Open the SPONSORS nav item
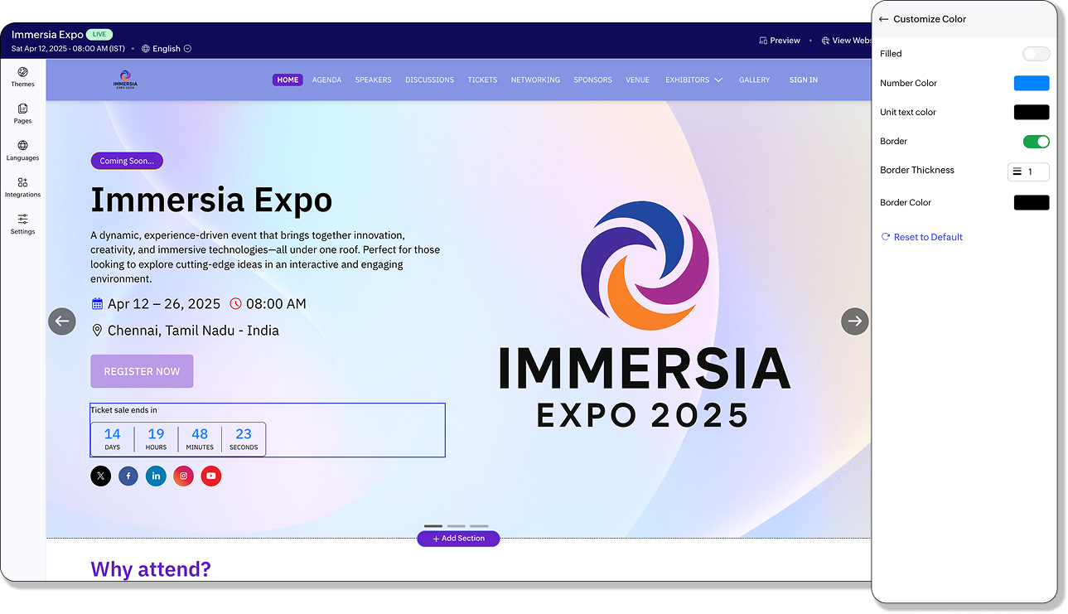Image resolution: width=1068 pixels, height=614 pixels. 593,80
